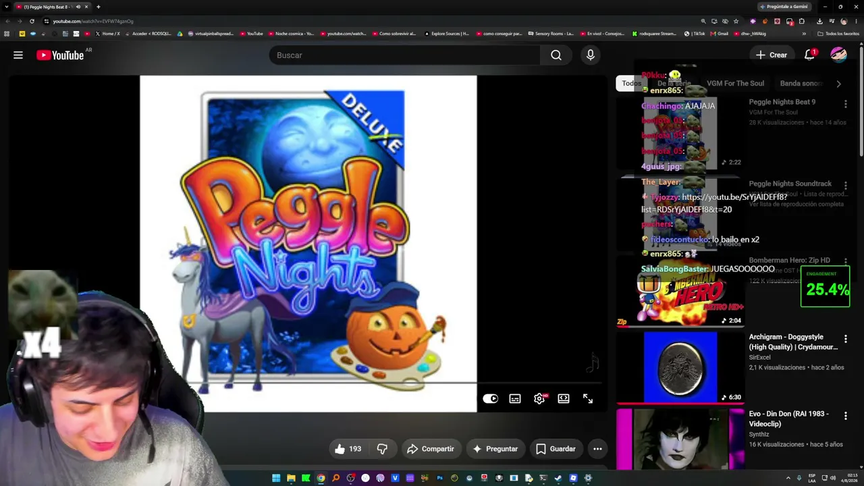This screenshot has height=486, width=864.
Task: Save video with the Guardar button
Action: click(x=556, y=449)
